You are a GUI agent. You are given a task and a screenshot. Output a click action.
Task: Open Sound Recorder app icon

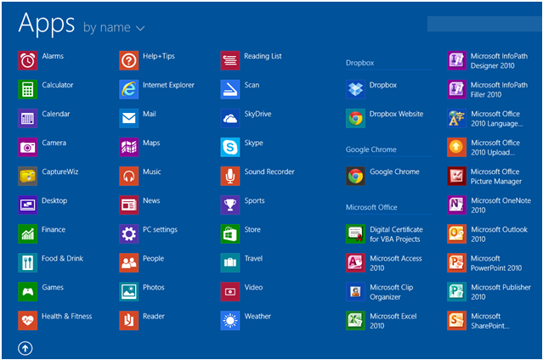click(x=230, y=177)
